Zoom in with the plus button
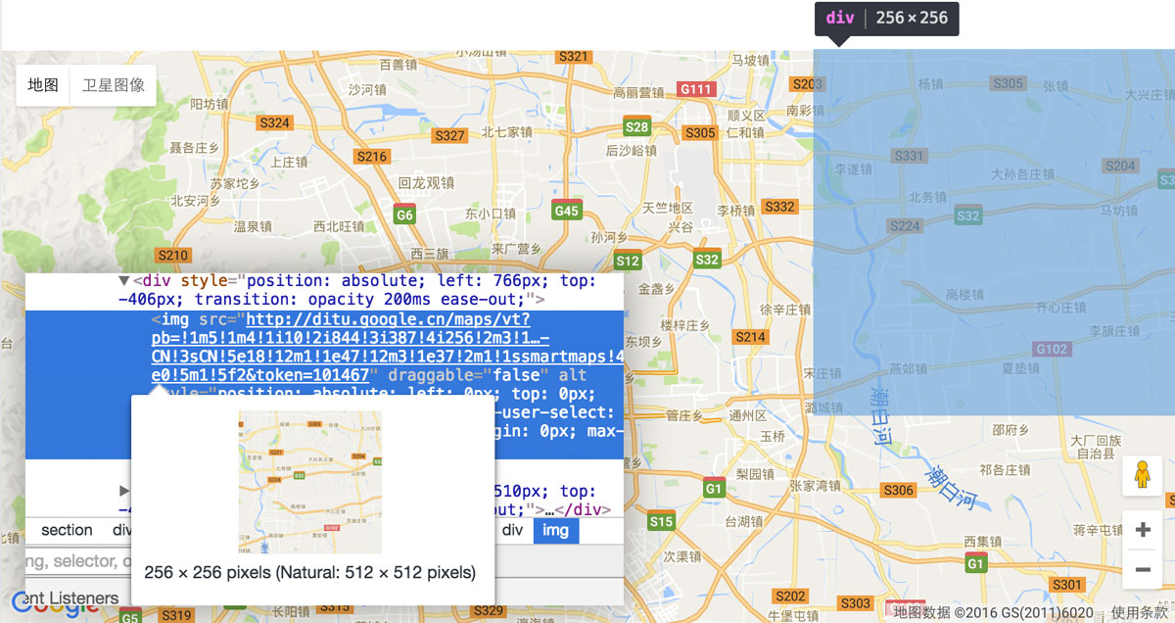 pos(1142,530)
